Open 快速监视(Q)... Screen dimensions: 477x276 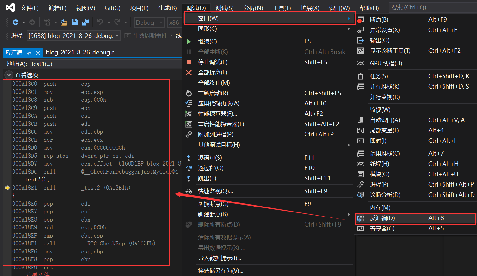268,191
